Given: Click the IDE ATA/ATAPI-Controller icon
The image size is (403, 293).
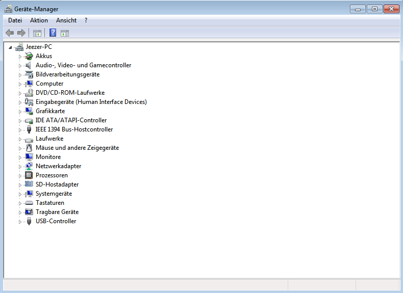Looking at the screenshot, I should tap(29, 120).
